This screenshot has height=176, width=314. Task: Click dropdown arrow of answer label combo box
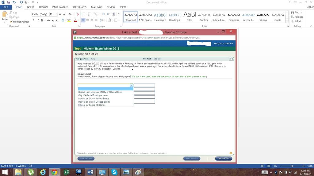click(132, 86)
